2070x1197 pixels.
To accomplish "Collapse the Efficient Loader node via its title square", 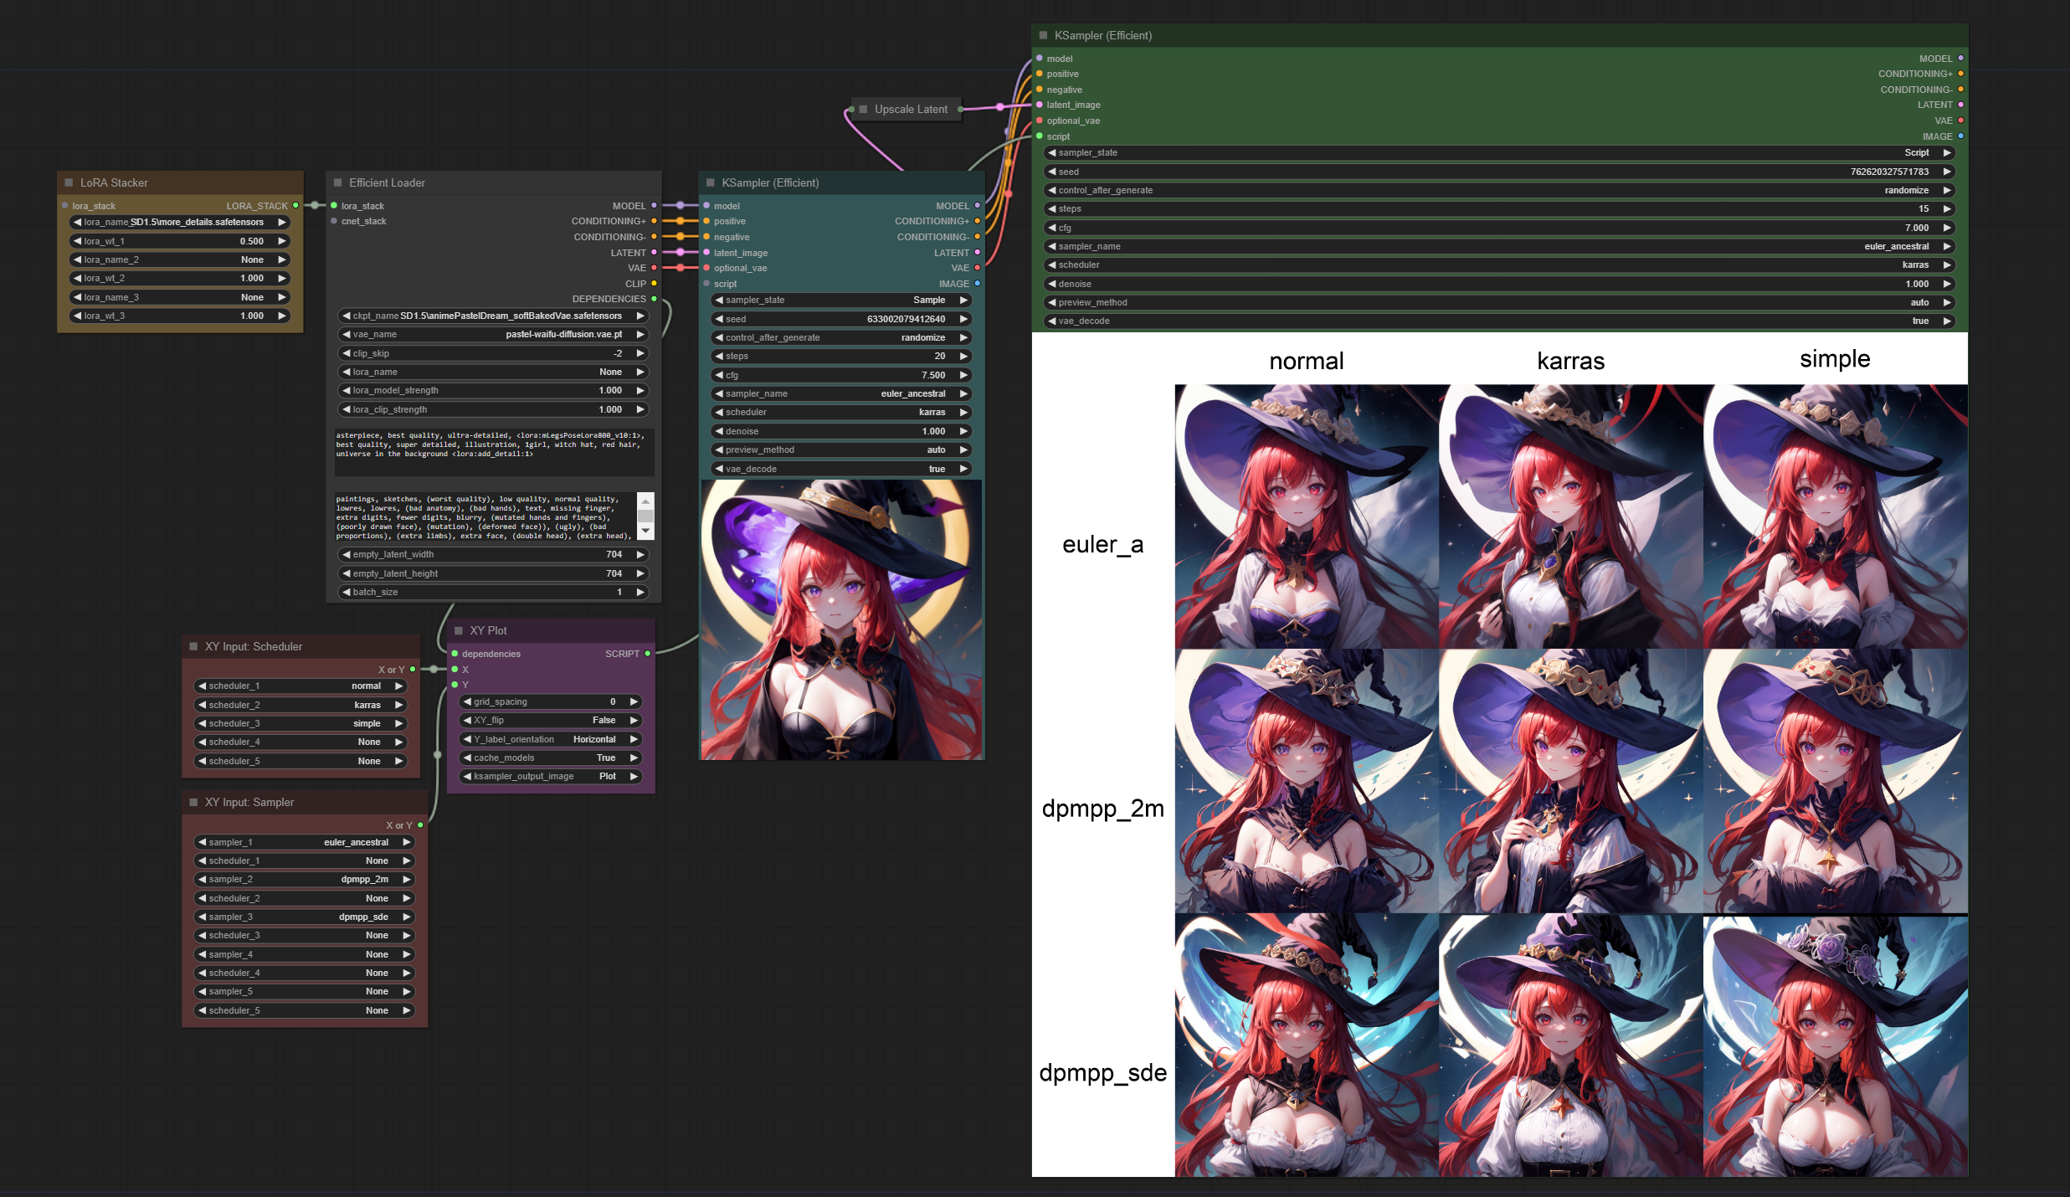I will pos(338,182).
